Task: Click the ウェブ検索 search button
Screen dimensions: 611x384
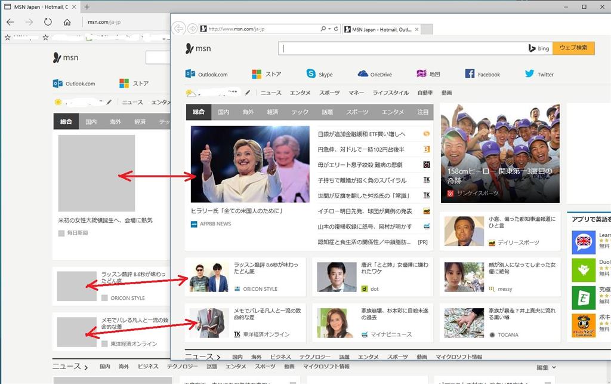Action: [573, 48]
